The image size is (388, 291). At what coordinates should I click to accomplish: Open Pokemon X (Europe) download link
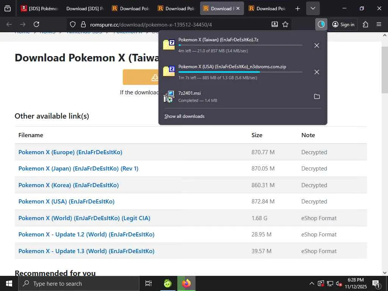(70, 152)
